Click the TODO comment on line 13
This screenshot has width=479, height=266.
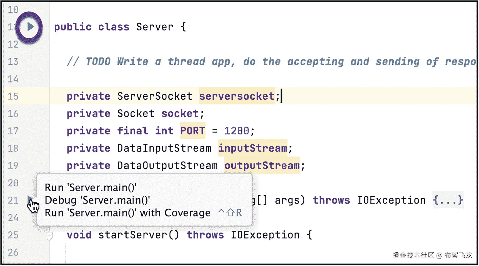pos(271,62)
